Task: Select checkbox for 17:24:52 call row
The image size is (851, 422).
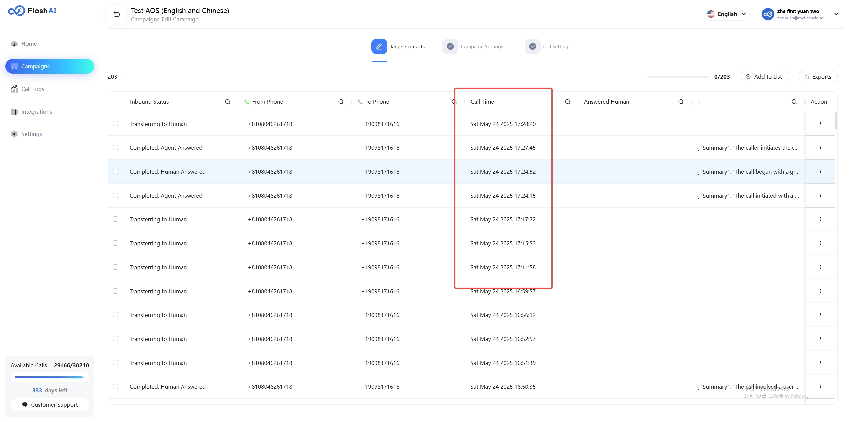Action: click(116, 171)
